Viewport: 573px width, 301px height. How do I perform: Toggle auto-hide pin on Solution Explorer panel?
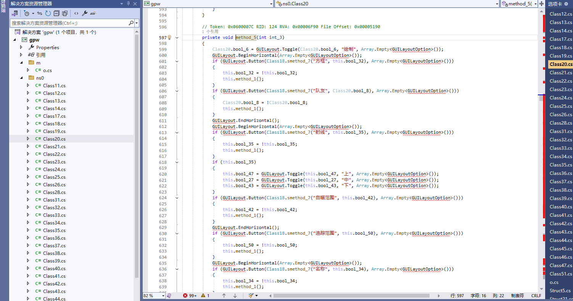pyautogui.click(x=128, y=4)
